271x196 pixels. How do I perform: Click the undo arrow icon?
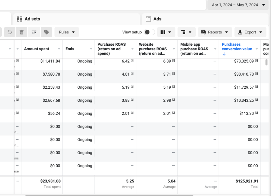point(9,32)
